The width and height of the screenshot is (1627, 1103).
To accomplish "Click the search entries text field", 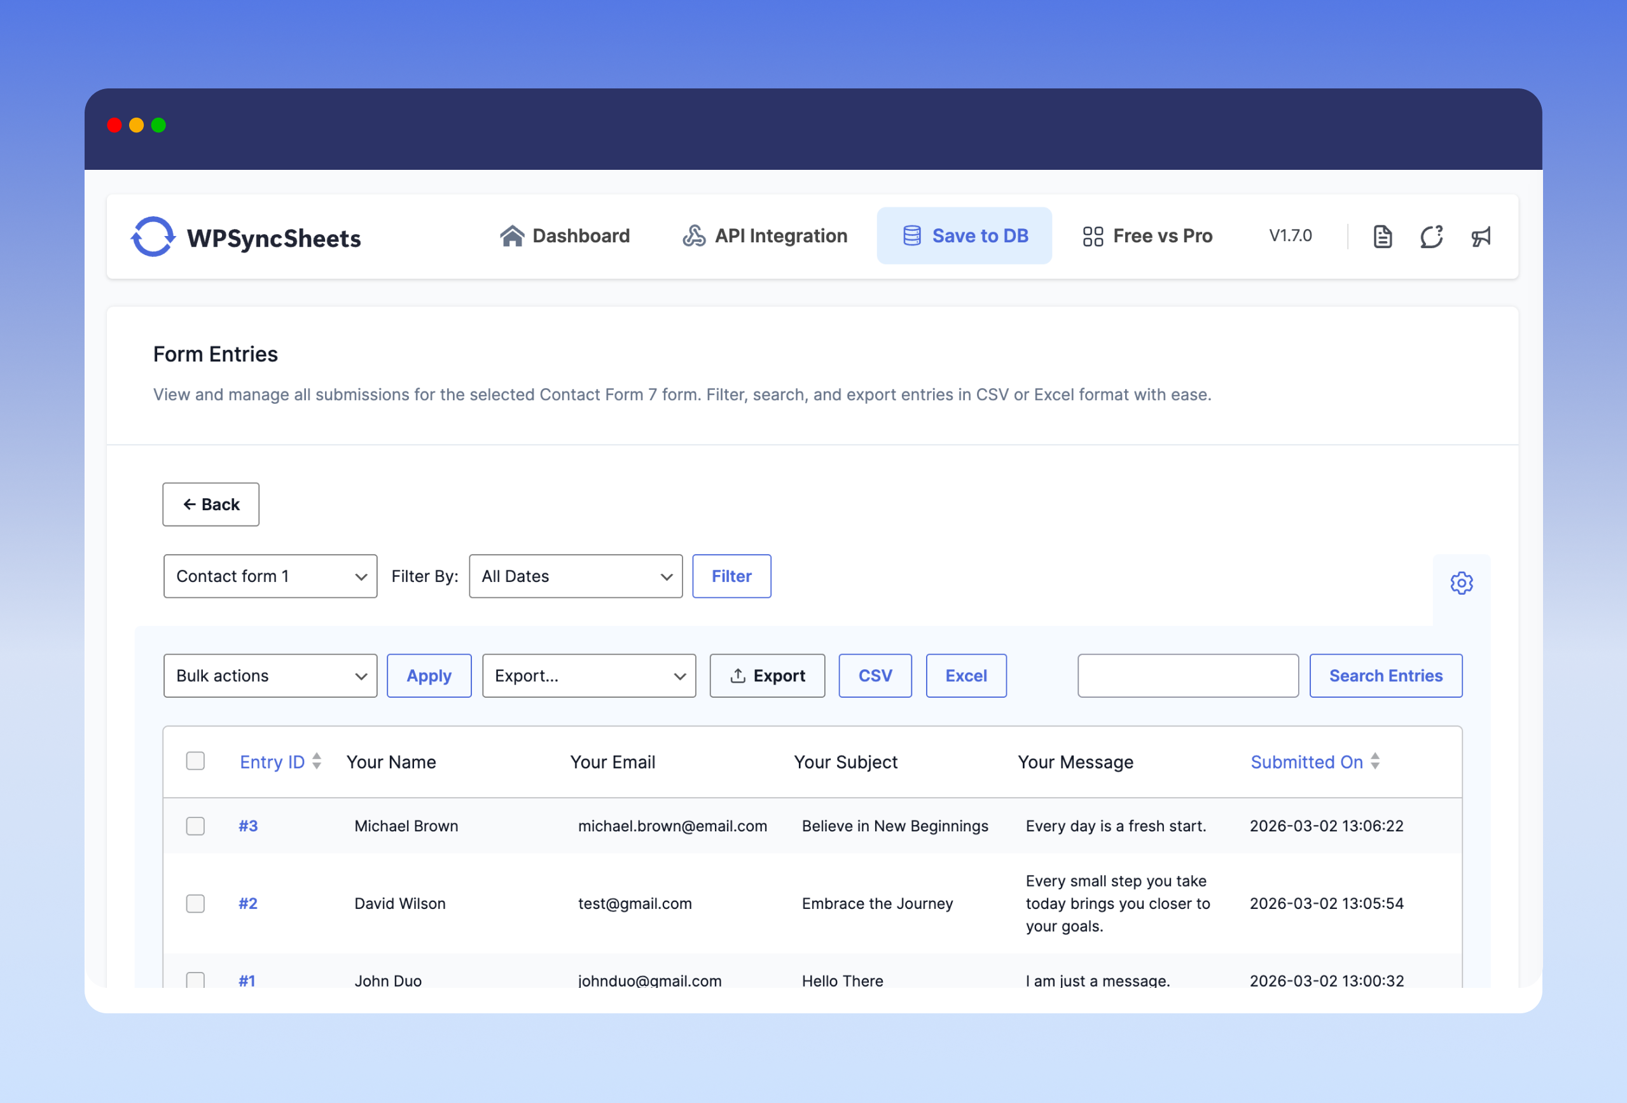I will click(x=1187, y=676).
